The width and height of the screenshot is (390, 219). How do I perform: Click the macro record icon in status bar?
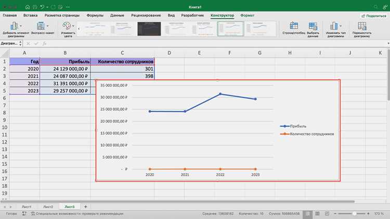24,213
